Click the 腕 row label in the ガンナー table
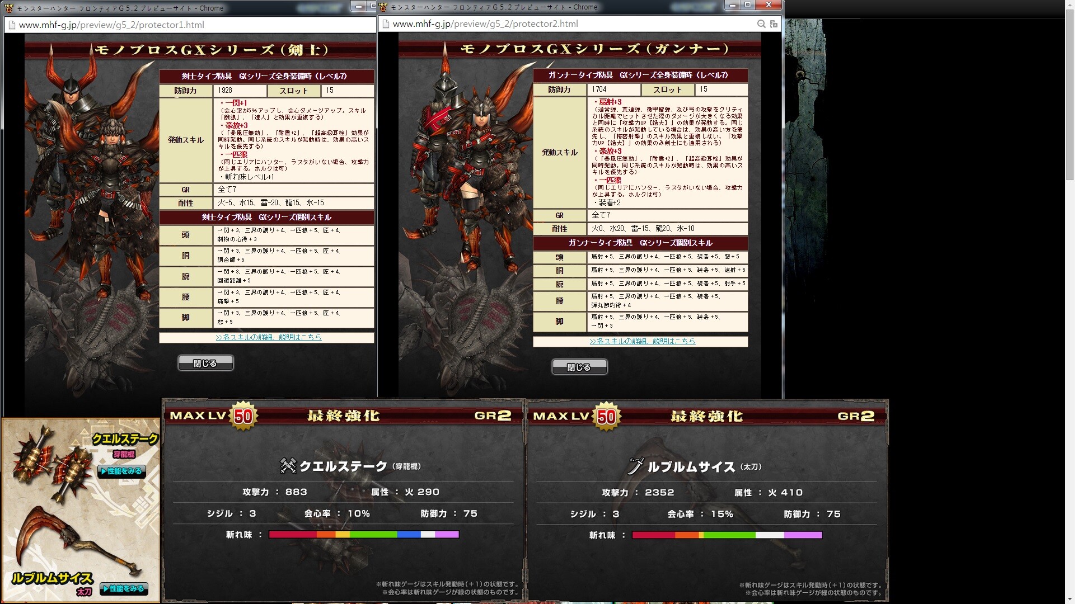The width and height of the screenshot is (1087, 604). (559, 284)
